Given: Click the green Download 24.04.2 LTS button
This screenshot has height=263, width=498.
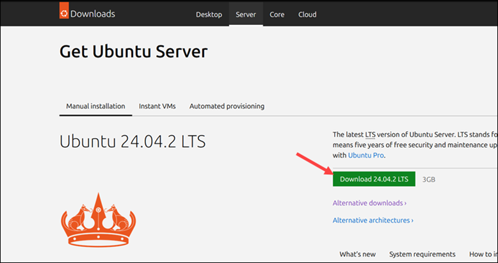Looking at the screenshot, I should pos(374,179).
